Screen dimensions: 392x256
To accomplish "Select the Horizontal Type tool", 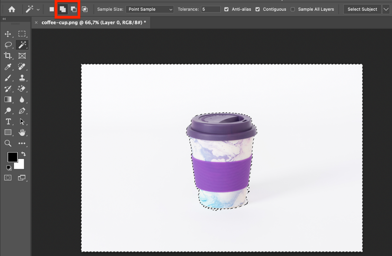I will [x=7, y=121].
